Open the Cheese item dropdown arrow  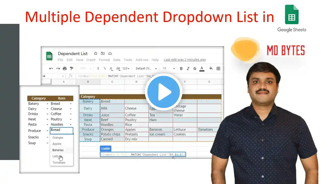71,109
